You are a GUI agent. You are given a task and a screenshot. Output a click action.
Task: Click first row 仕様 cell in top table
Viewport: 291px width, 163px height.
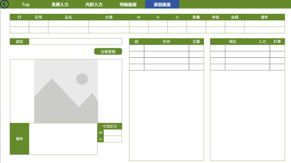coord(109,24)
